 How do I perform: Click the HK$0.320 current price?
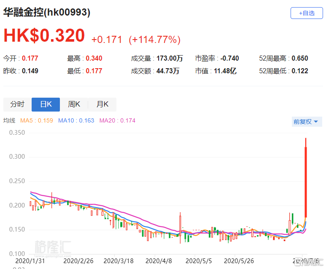[44, 36]
